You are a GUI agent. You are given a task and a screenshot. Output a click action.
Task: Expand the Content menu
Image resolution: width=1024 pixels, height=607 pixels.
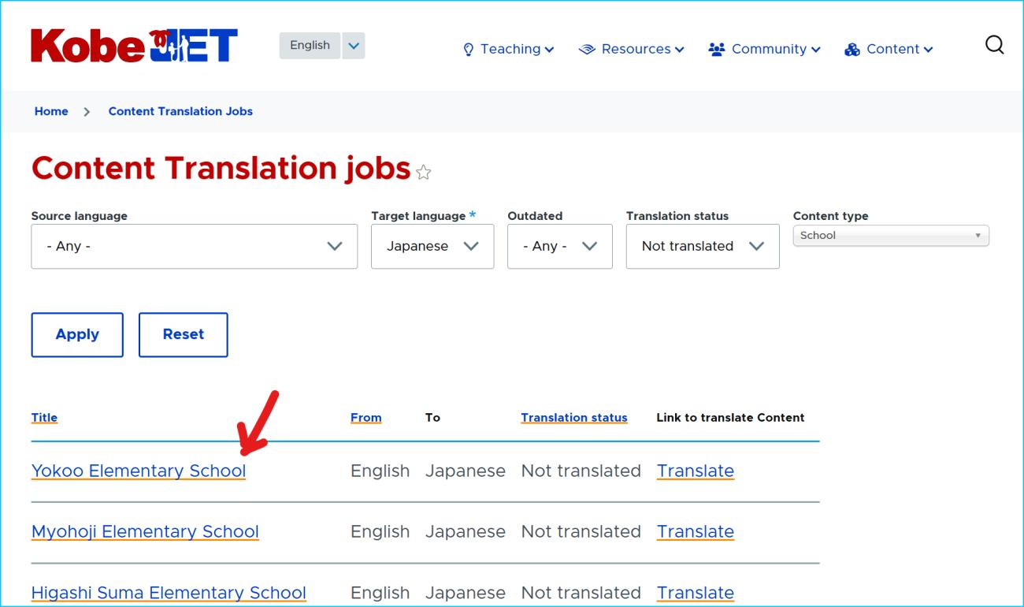coord(889,49)
